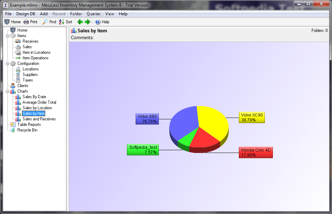The height and width of the screenshot is (214, 332).
Task: Click the Suppliers phone icon
Action: pyautogui.click(x=18, y=75)
